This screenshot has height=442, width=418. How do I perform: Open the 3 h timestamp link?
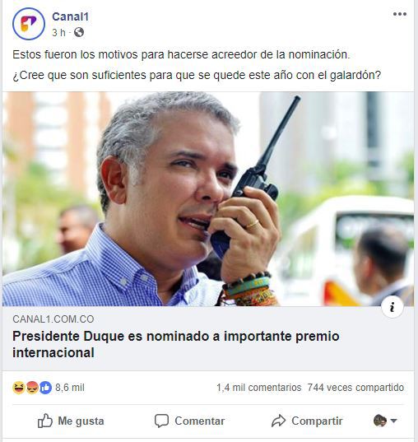(x=58, y=33)
